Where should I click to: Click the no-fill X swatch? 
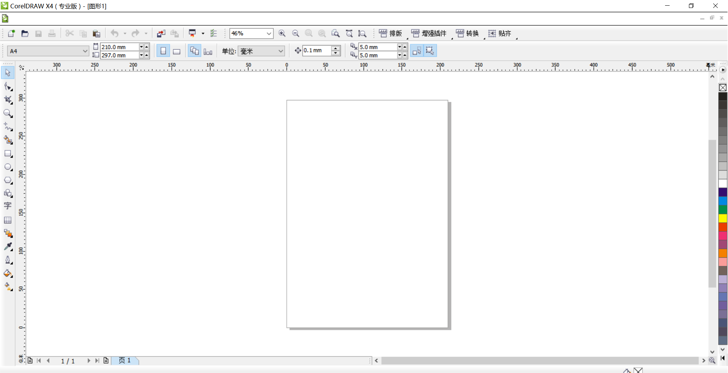[723, 87]
